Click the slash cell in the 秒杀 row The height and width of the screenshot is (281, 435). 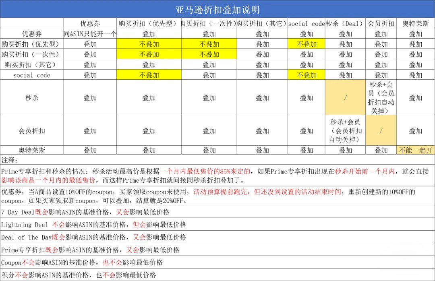(x=345, y=97)
